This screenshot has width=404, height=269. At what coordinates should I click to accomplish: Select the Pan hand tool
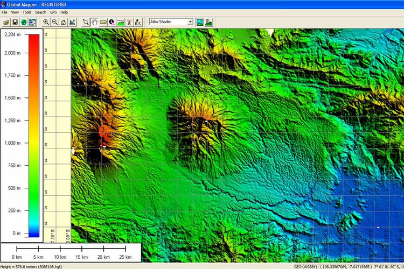[94, 22]
